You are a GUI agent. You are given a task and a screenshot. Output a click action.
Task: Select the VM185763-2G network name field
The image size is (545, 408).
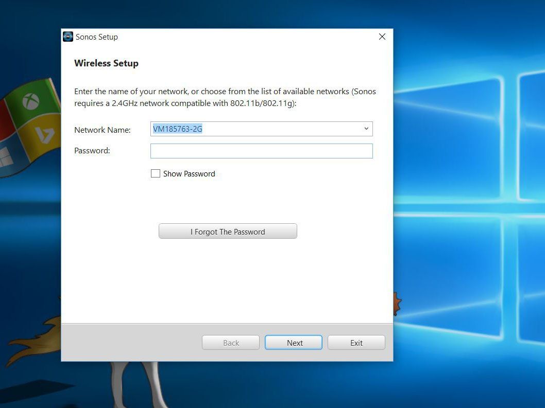coord(261,129)
